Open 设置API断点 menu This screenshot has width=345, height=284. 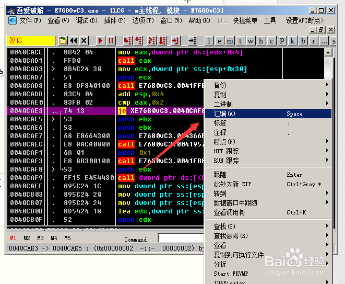click(305, 20)
